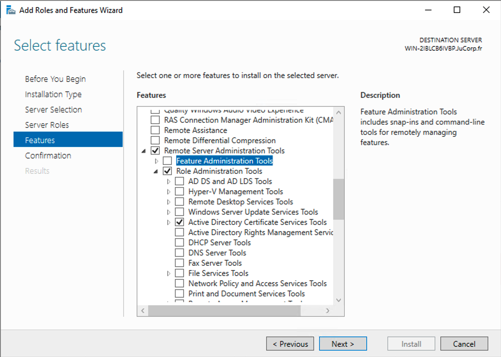501x357 pixels.
Task: Tick the Remote Assistance checkbox
Action: click(x=155, y=130)
